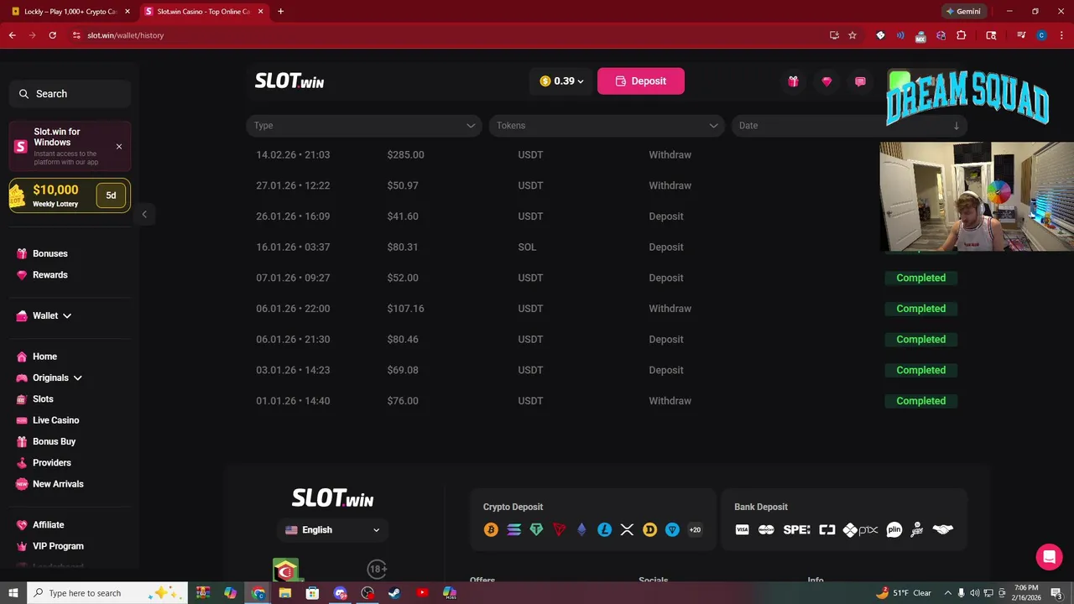
Task: Click the PIX bank deposit icon
Action: pos(860,529)
